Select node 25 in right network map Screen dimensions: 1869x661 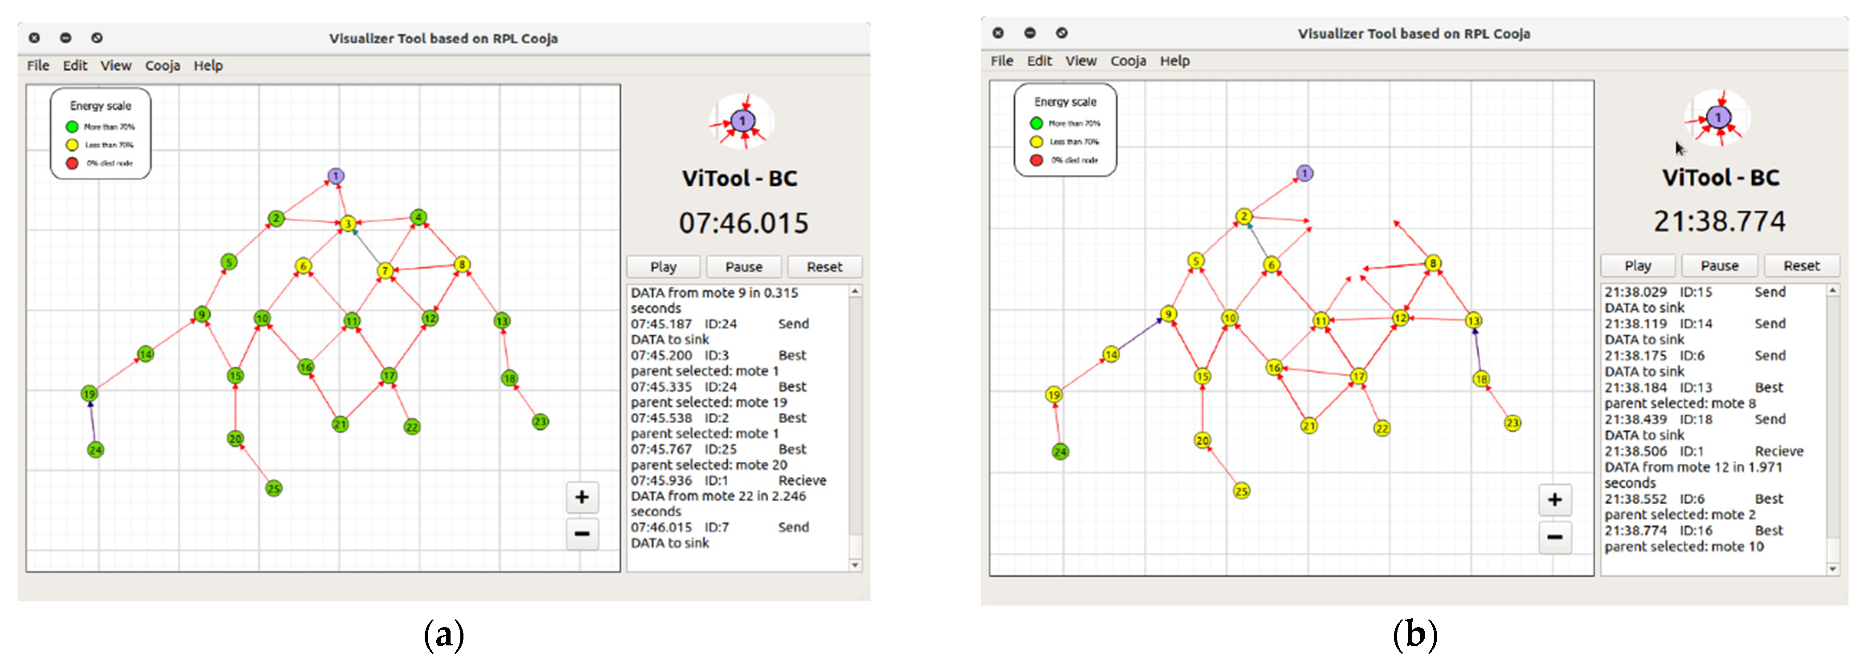click(1242, 491)
